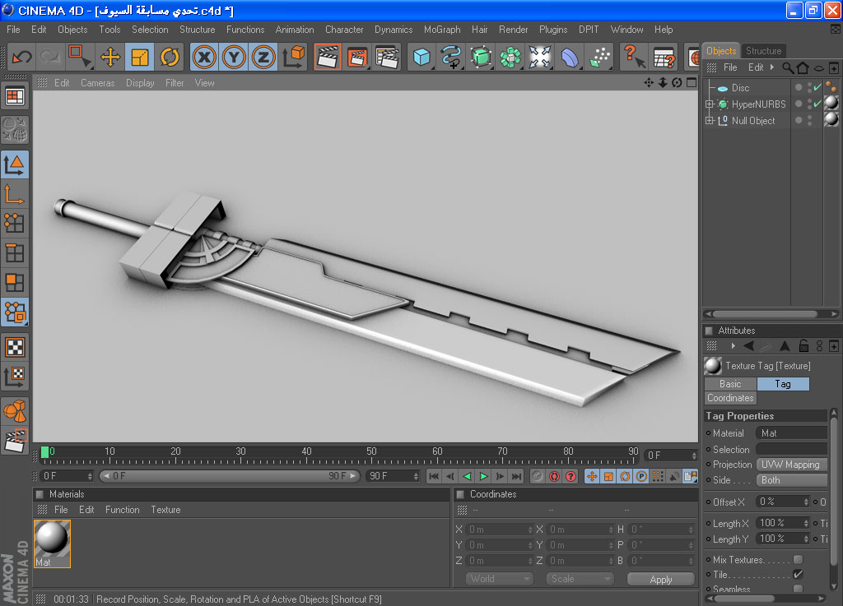Viewport: 843px width, 606px height.
Task: Select the Move tool in the toolbar
Action: pyautogui.click(x=110, y=57)
